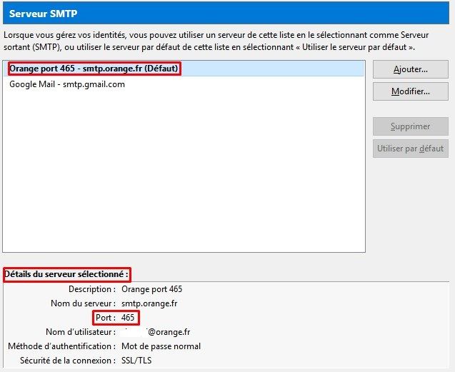Open server editing with Modifier... button

pos(410,92)
